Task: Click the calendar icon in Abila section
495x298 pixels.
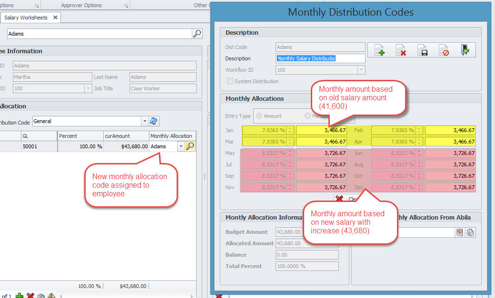Action: [460, 232]
